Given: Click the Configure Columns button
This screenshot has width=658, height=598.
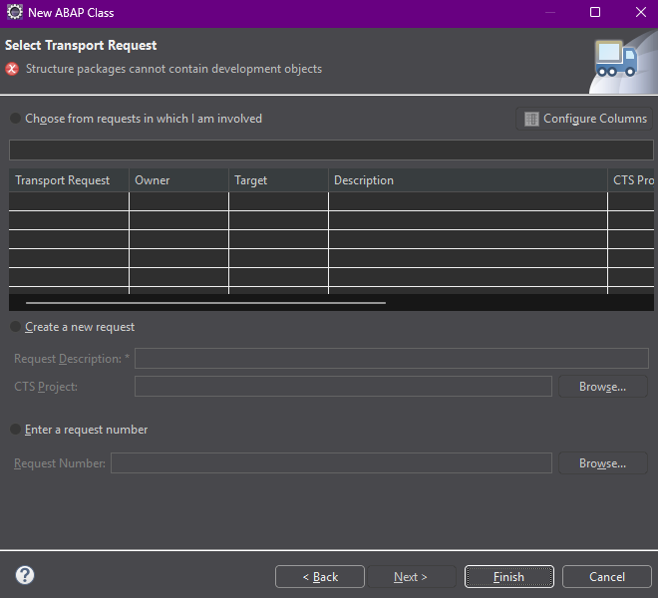Looking at the screenshot, I should point(585,119).
